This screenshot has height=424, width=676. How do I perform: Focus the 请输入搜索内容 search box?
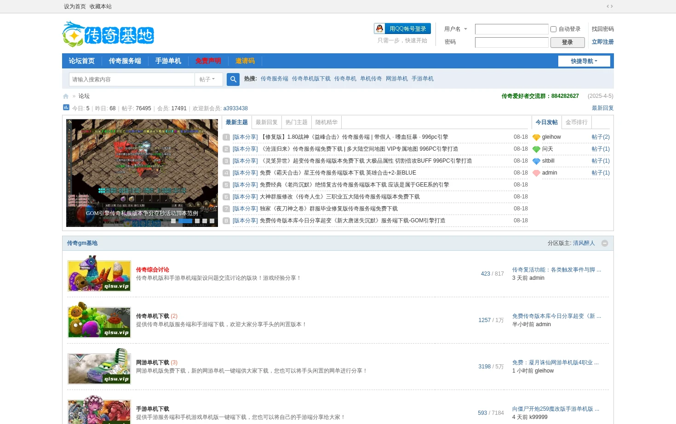point(132,79)
